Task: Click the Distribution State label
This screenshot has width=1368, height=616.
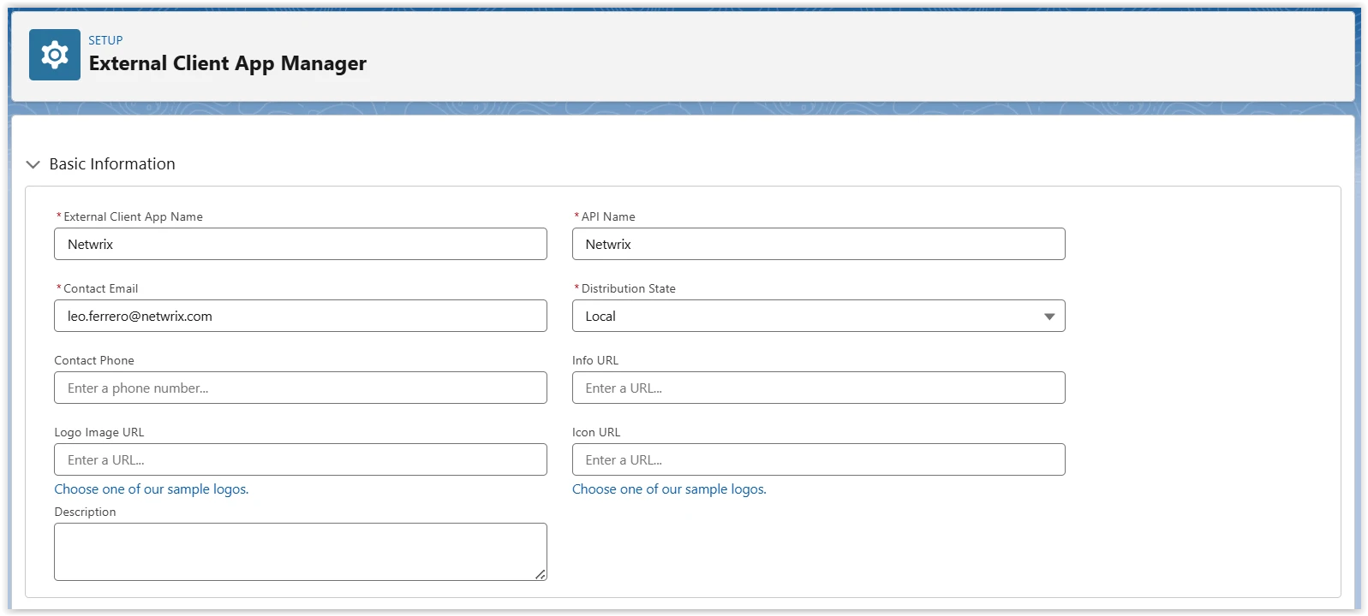Action: click(628, 288)
